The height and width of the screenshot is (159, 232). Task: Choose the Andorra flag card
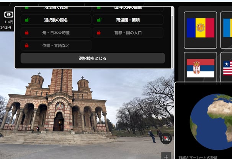coord(200,30)
